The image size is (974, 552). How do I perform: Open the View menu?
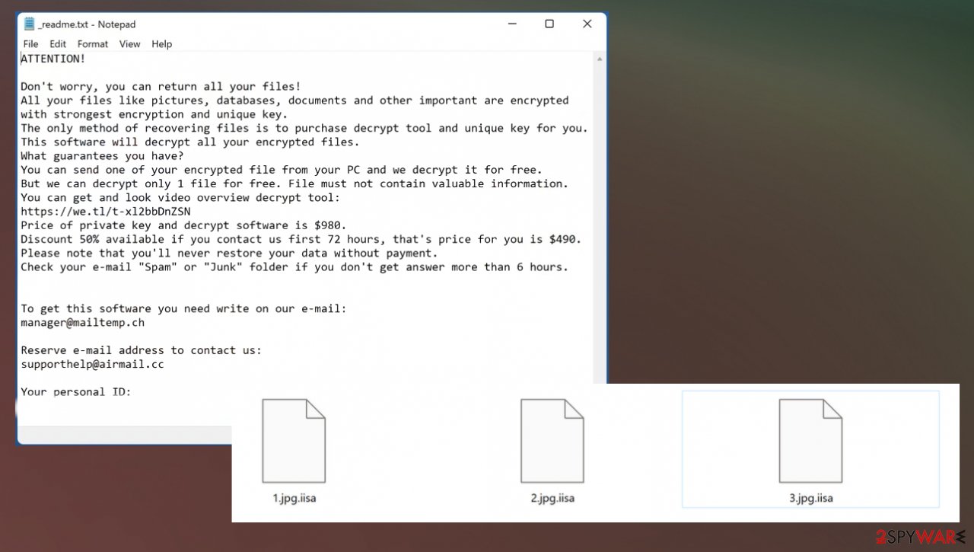tap(129, 43)
